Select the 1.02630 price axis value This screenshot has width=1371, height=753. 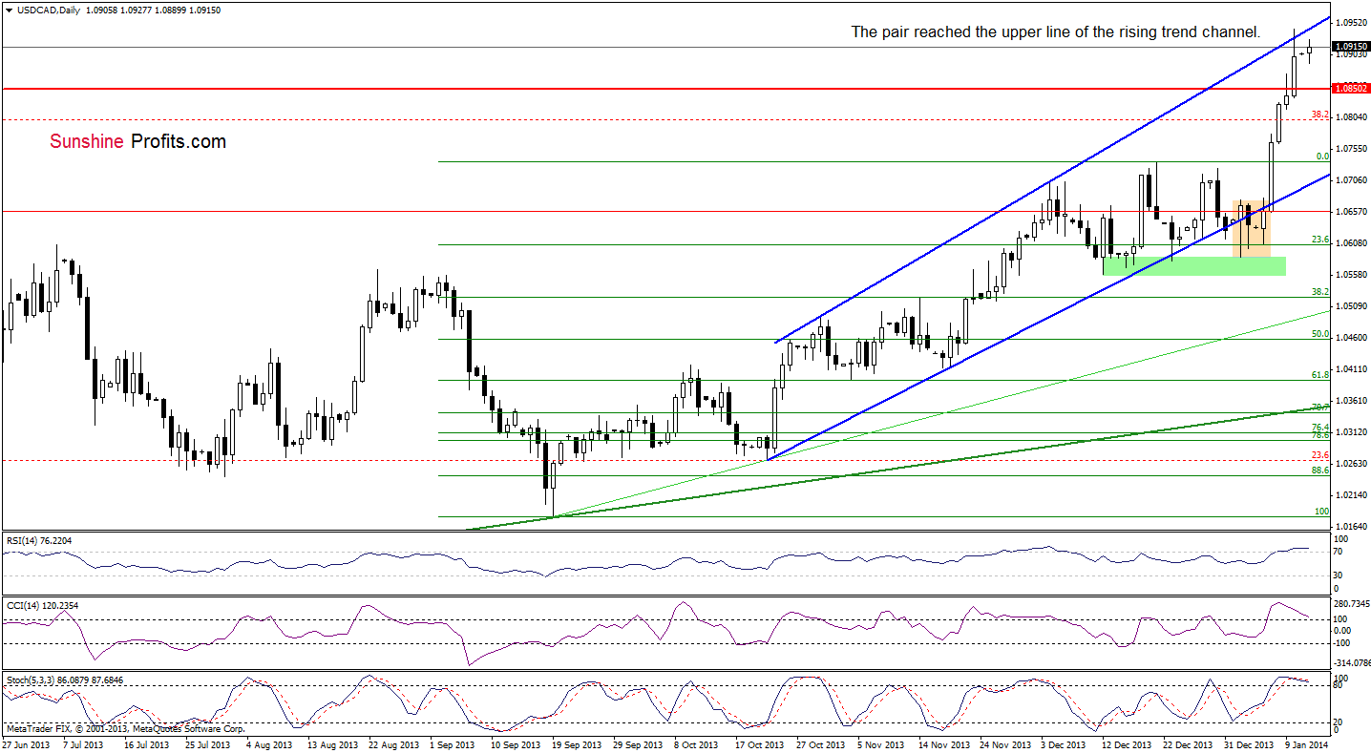[x=1350, y=463]
